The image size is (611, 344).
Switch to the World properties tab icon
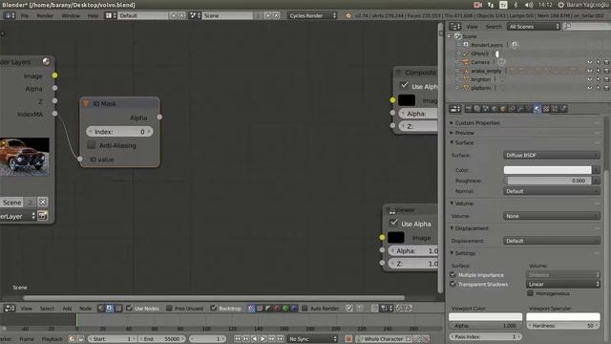coord(495,109)
